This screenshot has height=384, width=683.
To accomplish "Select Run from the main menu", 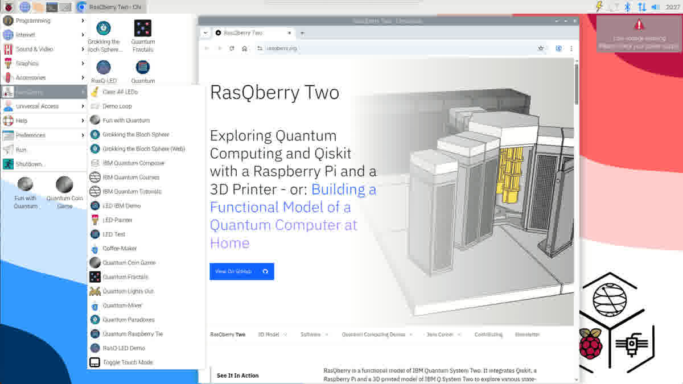I will pyautogui.click(x=44, y=150).
